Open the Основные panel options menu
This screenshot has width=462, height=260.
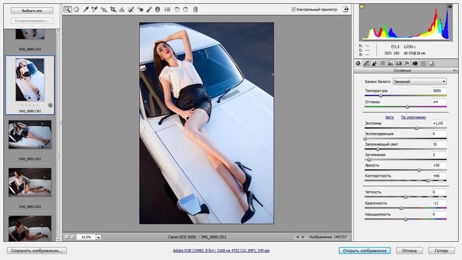(x=454, y=70)
